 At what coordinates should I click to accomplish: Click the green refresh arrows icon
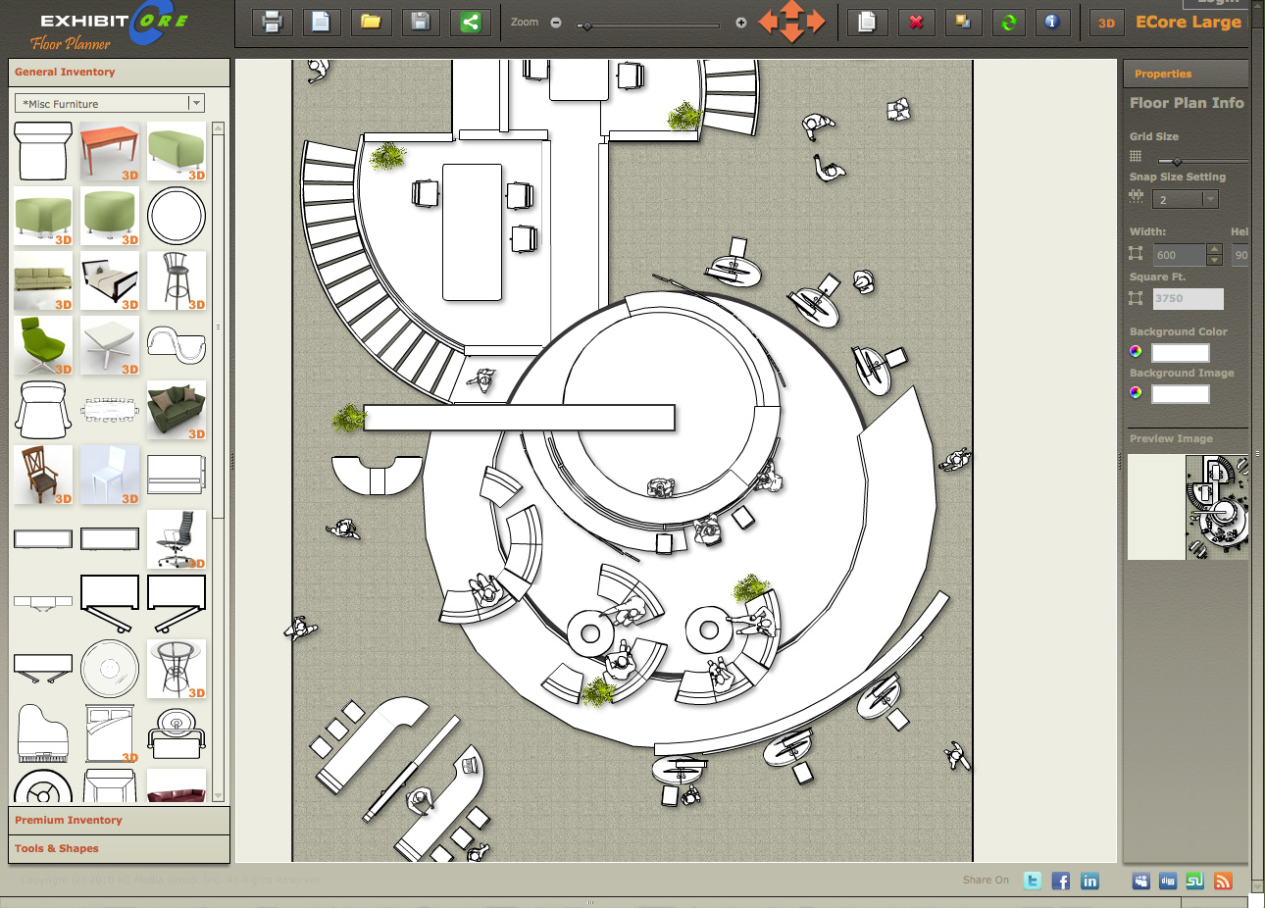(x=1008, y=22)
